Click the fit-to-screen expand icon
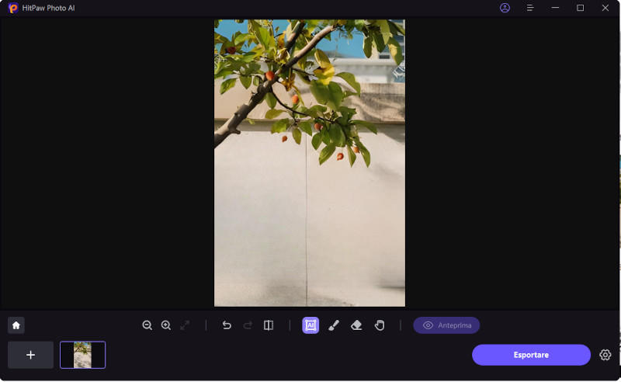 pyautogui.click(x=185, y=325)
